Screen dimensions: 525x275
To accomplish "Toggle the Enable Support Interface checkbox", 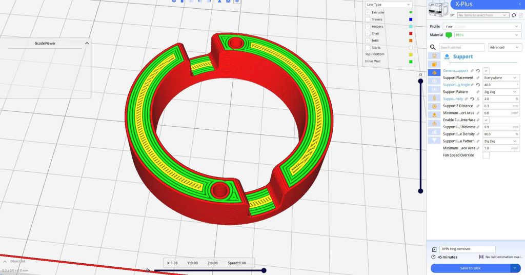I will [486, 120].
